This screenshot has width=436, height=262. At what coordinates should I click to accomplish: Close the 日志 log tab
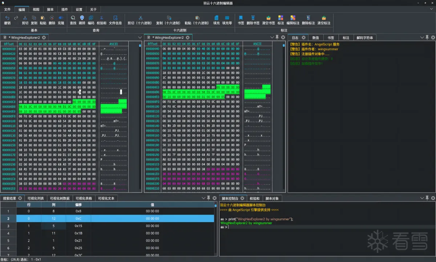pos(304,37)
